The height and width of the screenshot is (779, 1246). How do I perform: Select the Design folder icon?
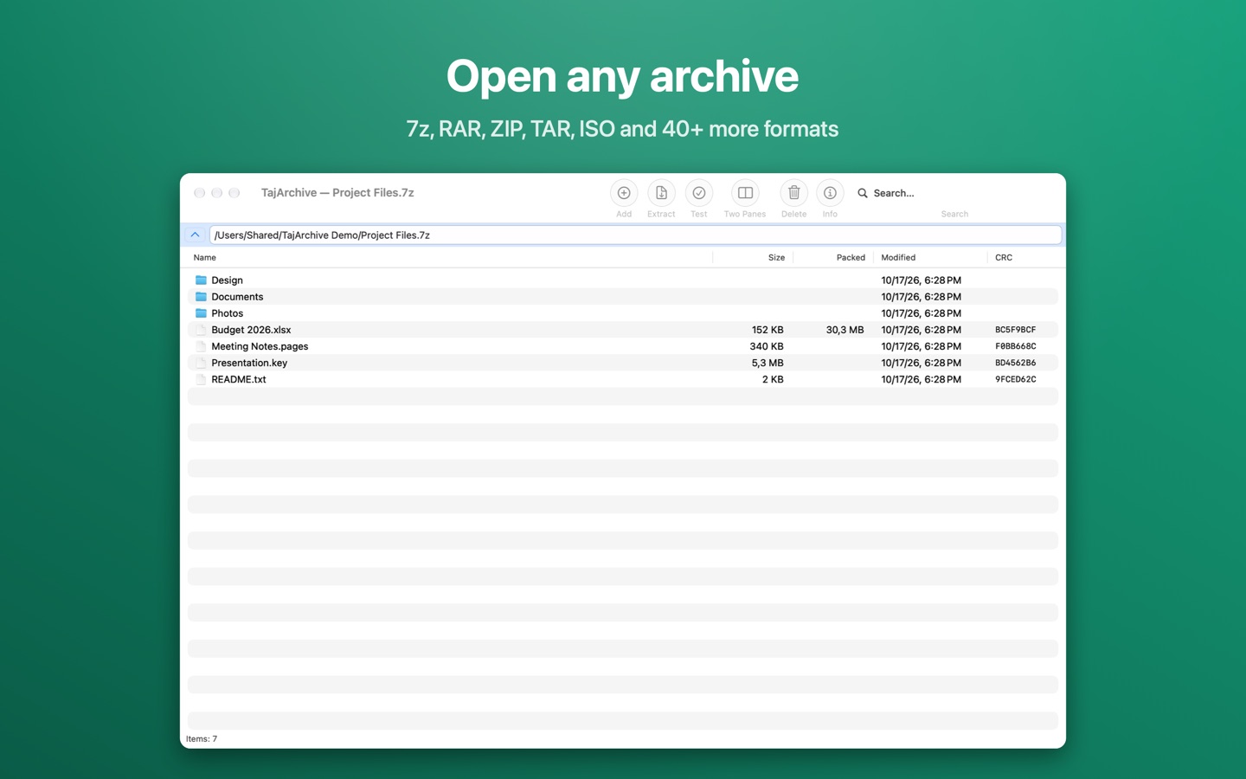pos(201,280)
